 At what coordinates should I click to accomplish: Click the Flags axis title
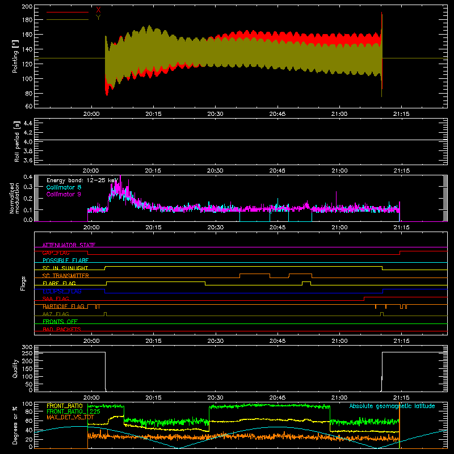23,283
